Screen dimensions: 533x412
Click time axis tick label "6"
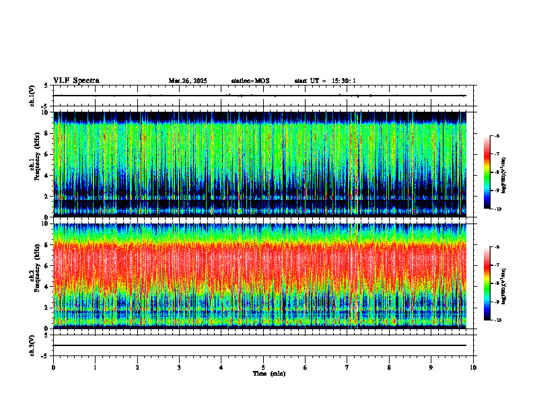click(x=306, y=368)
